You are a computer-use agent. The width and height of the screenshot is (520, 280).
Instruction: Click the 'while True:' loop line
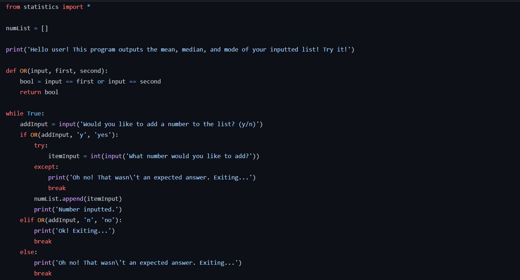pyautogui.click(x=23, y=113)
